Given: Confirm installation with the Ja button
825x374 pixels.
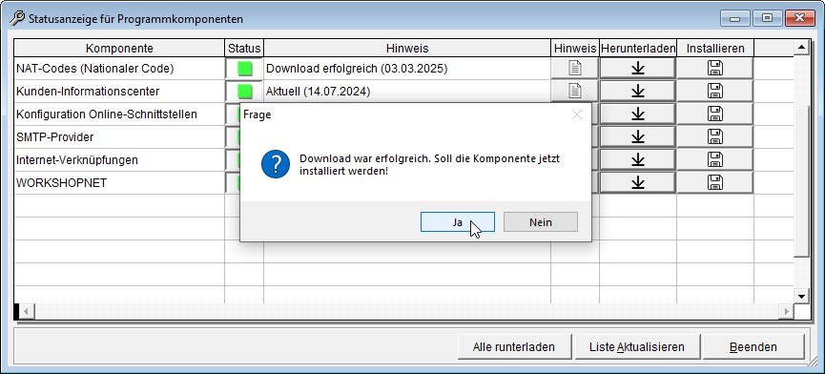Looking at the screenshot, I should pyautogui.click(x=457, y=222).
